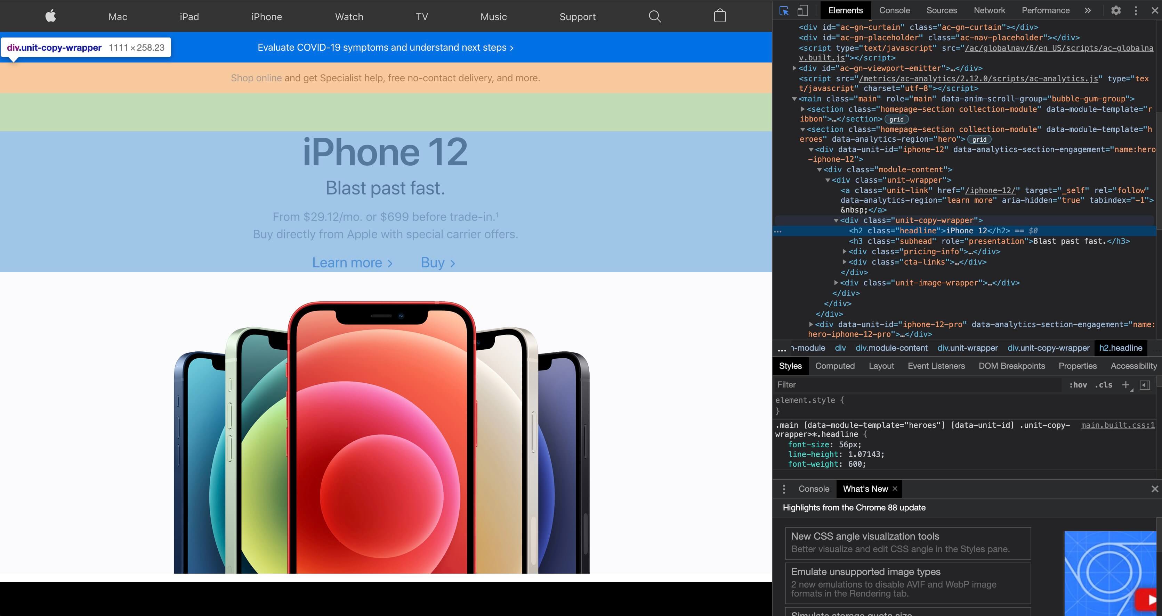The height and width of the screenshot is (616, 1162).
Task: Select the Computed styles tab
Action: [834, 366]
